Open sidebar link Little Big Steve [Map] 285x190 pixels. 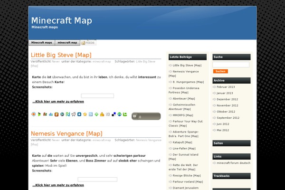coord(187,65)
